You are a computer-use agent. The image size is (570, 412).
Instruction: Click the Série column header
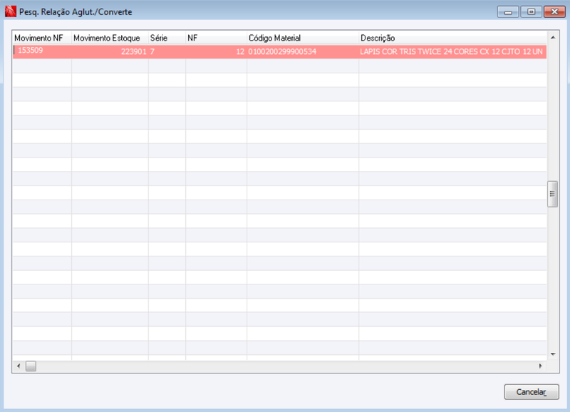click(167, 38)
